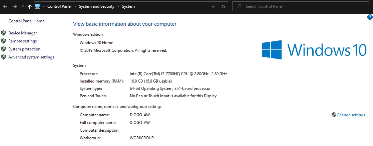
Task: Click the WORKGROUP value
Action: pos(142,138)
